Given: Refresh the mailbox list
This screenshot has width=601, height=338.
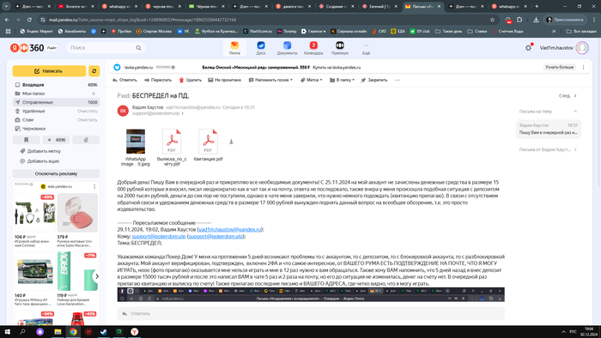Looking at the screenshot, I should pyautogui.click(x=94, y=71).
